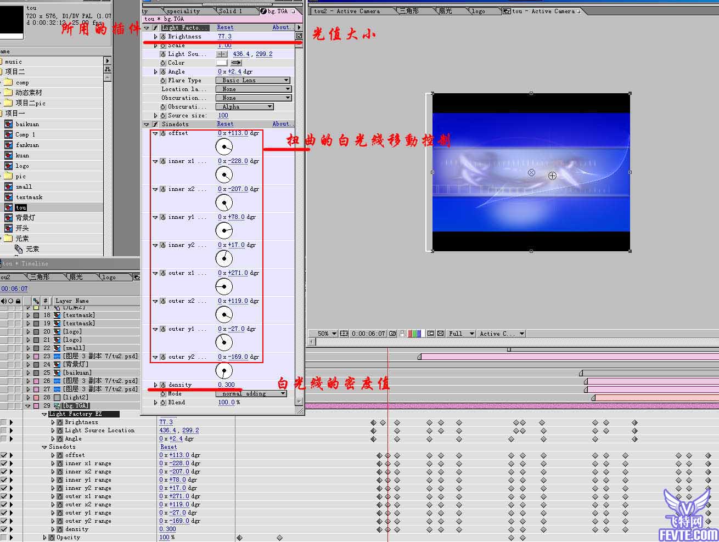Expand the Brightness property in Effect Controls
Viewport: 719px width, 542px height.
tap(156, 37)
